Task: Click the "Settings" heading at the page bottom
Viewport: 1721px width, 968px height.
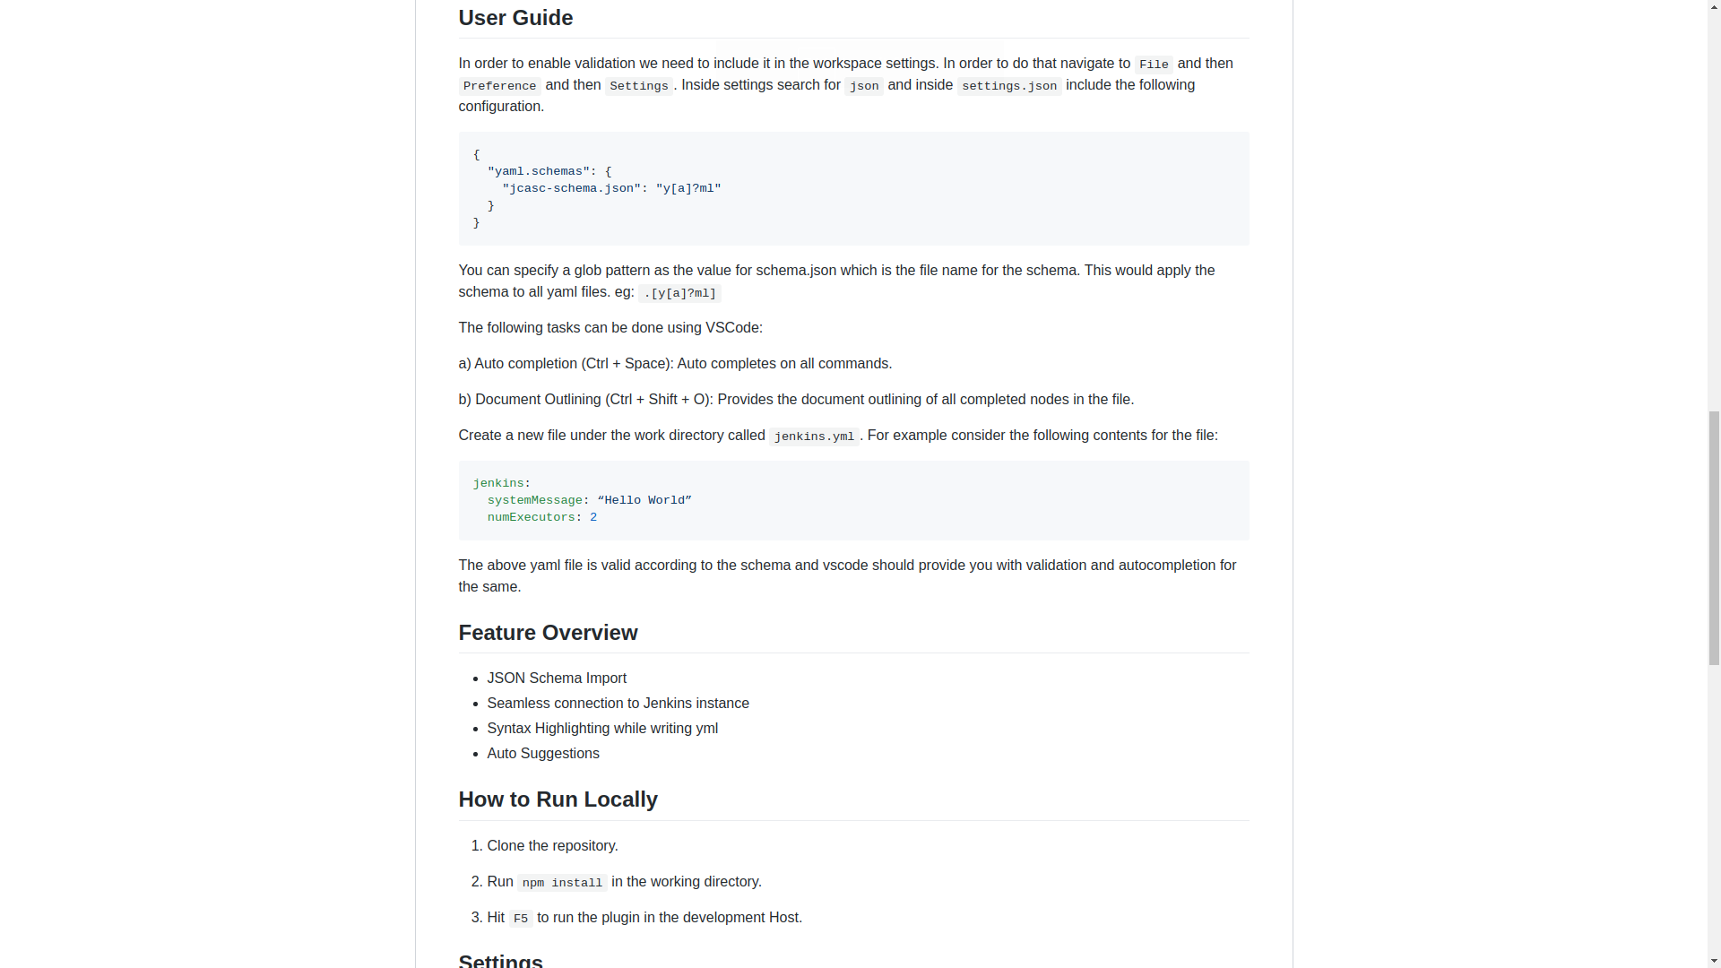Action: pos(500,959)
